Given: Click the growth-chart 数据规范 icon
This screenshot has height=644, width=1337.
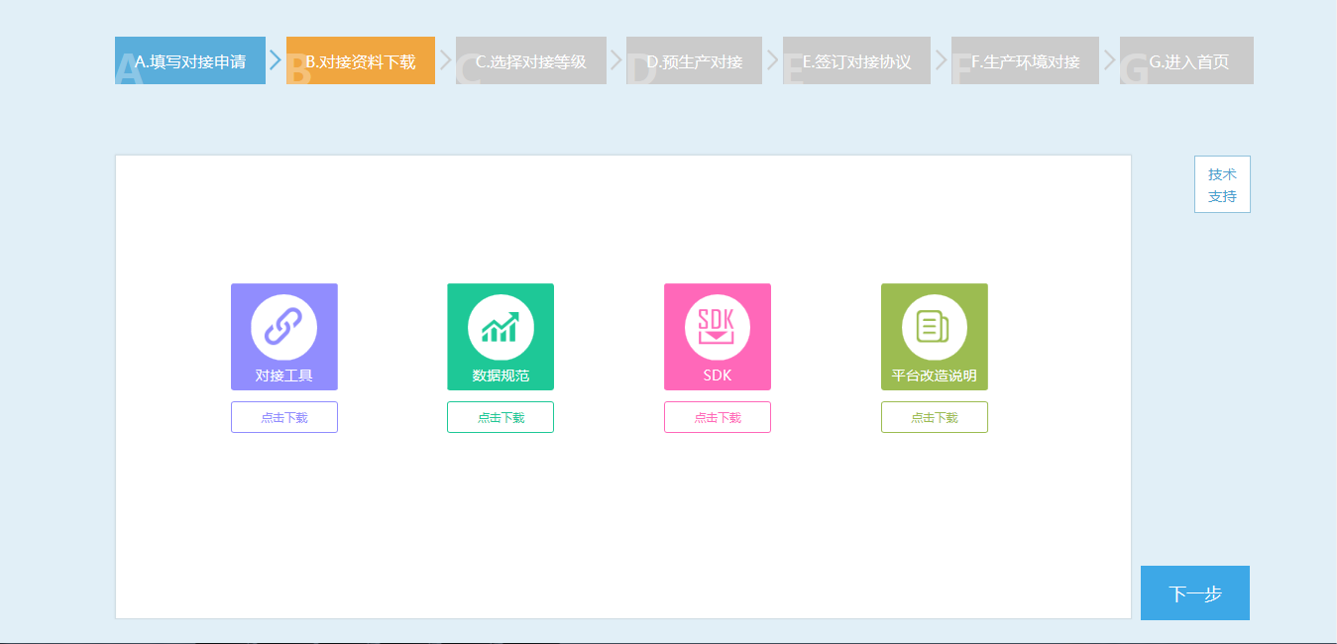Looking at the screenshot, I should [x=501, y=327].
